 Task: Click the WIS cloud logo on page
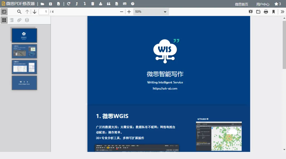click(166, 51)
